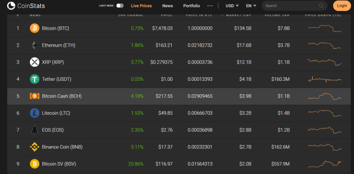Open the Portfolio tab

191,6
